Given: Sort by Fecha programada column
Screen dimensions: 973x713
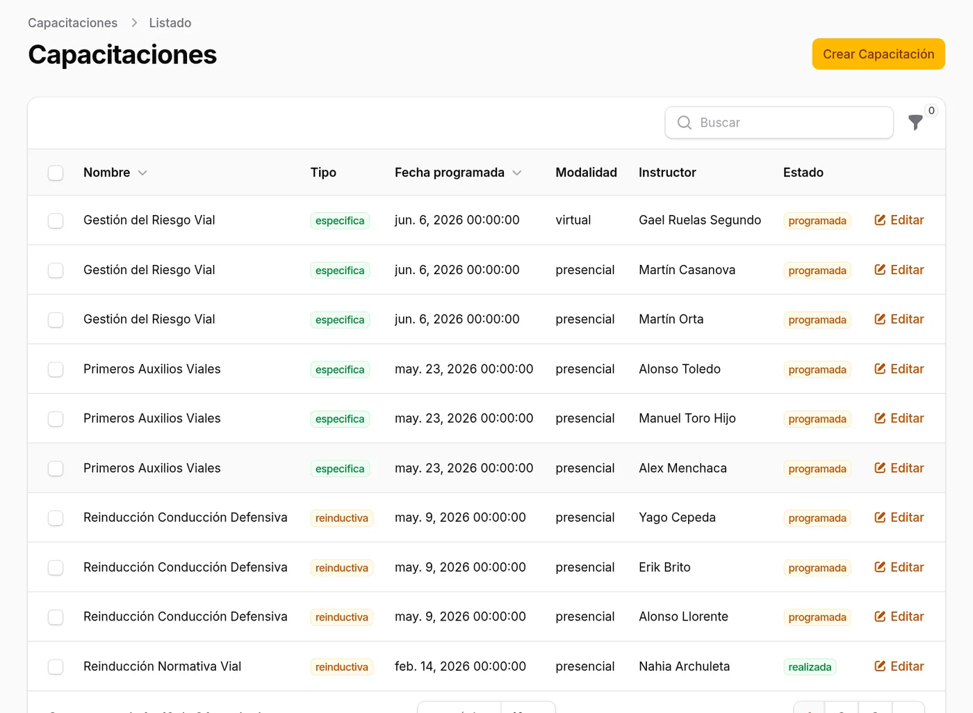Looking at the screenshot, I should tap(457, 173).
